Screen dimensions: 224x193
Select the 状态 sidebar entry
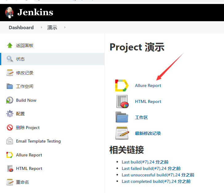point(52,59)
